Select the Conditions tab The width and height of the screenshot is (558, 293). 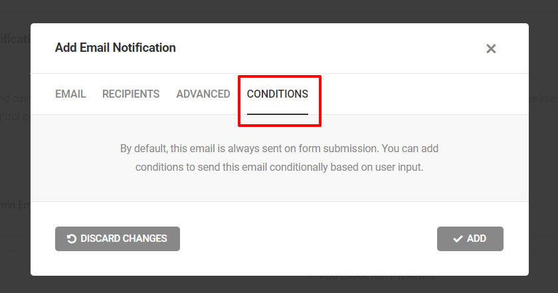point(278,94)
